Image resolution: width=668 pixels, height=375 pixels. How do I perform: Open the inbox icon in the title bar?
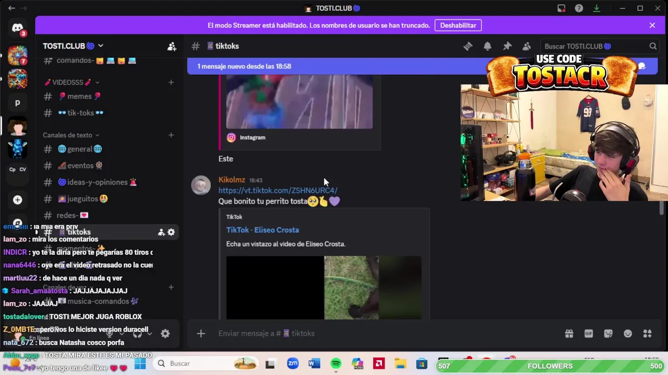click(562, 8)
